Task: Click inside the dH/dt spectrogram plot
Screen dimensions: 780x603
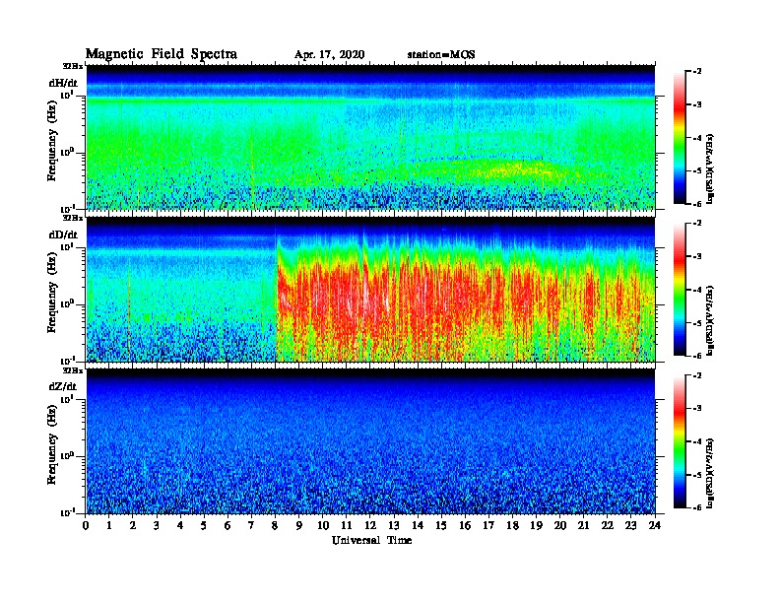Action: click(x=370, y=137)
